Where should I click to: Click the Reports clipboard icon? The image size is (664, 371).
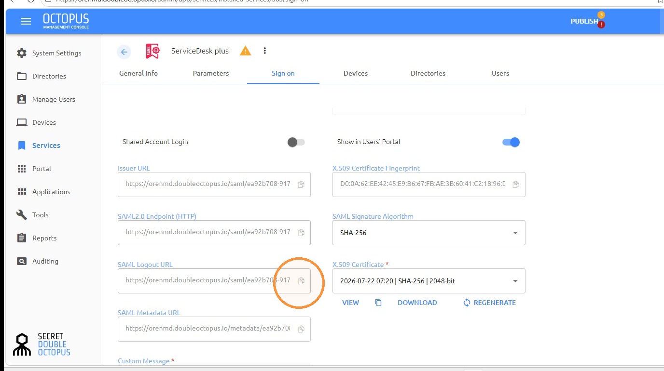[22, 238]
